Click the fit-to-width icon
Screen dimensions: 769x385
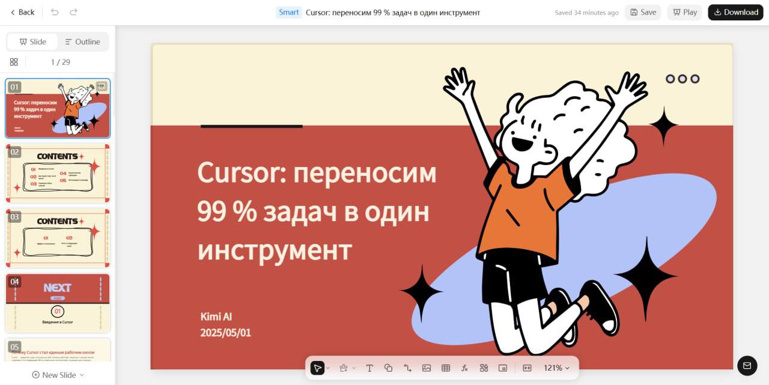click(x=527, y=368)
